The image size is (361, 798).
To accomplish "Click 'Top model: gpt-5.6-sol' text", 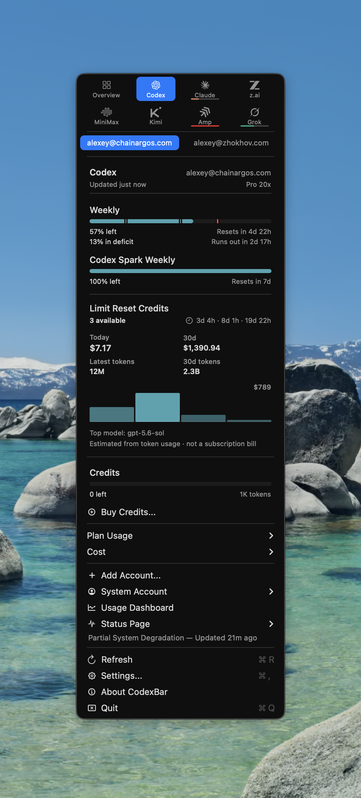I will (x=127, y=433).
